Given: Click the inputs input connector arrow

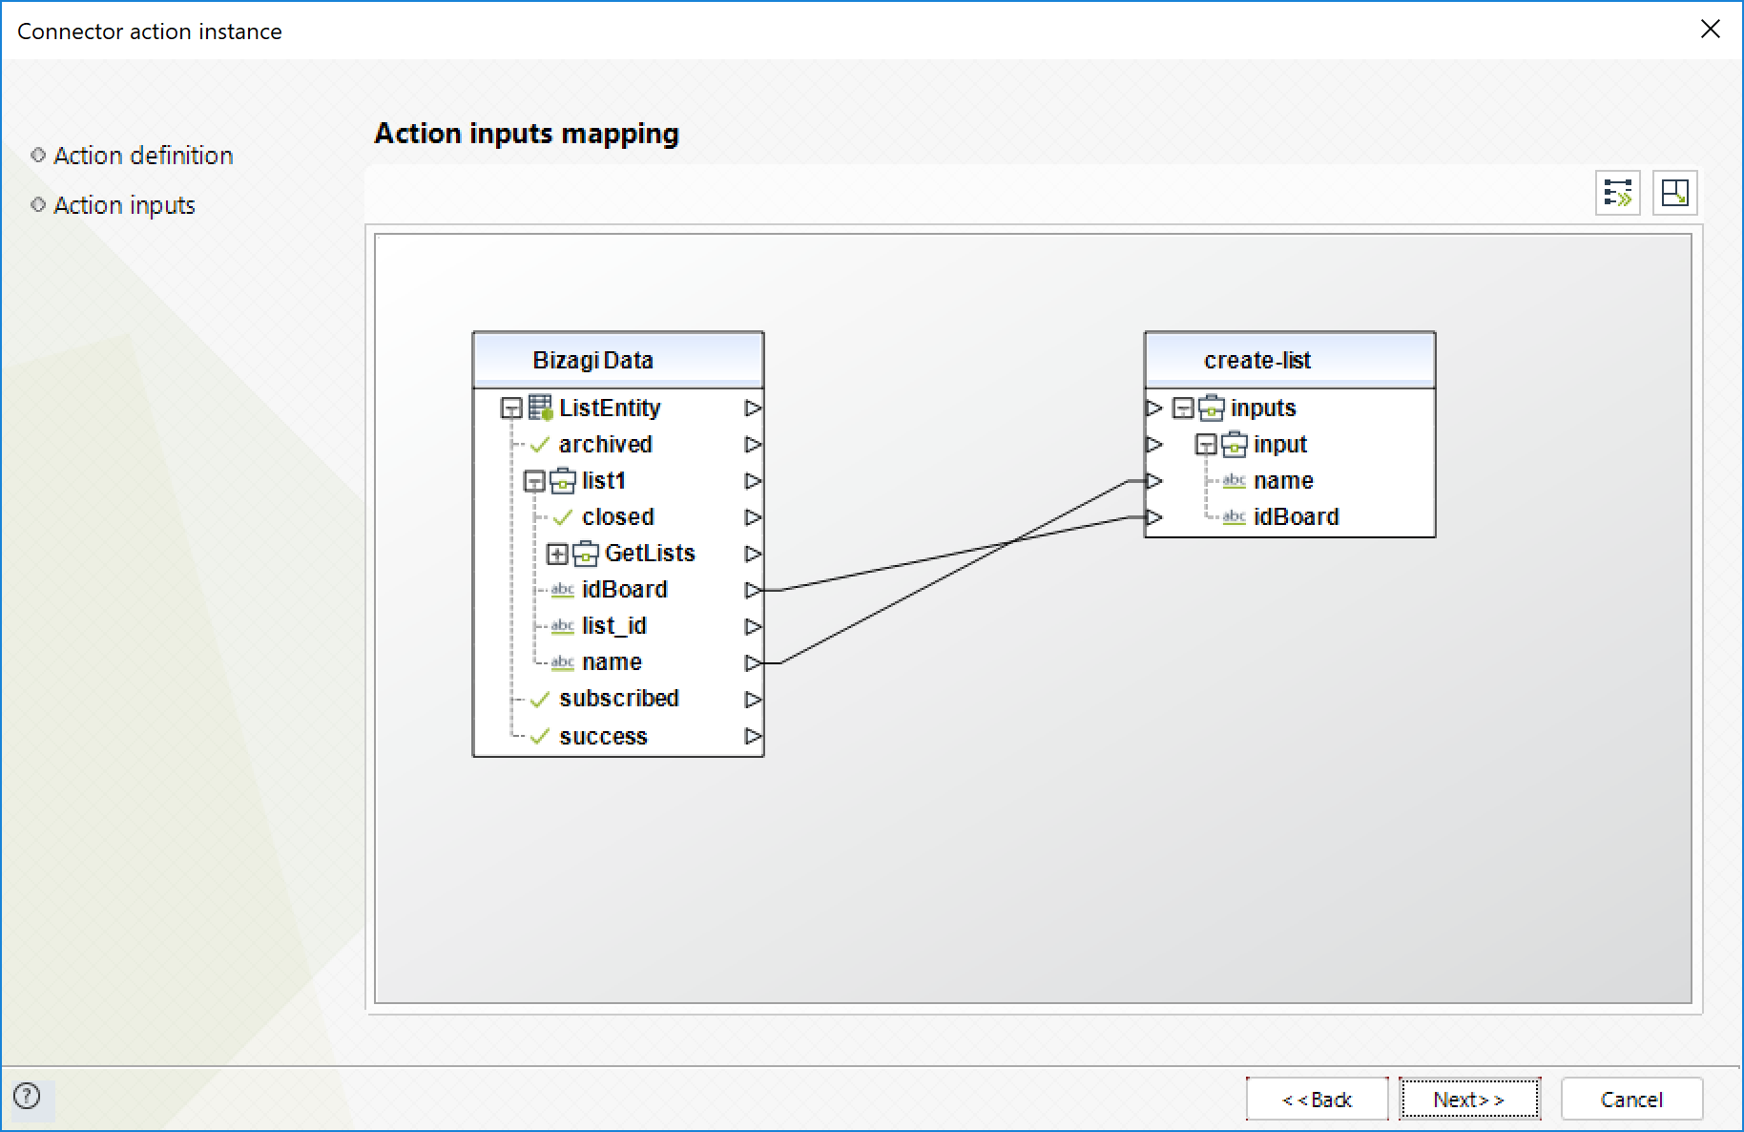Looking at the screenshot, I should (1154, 409).
